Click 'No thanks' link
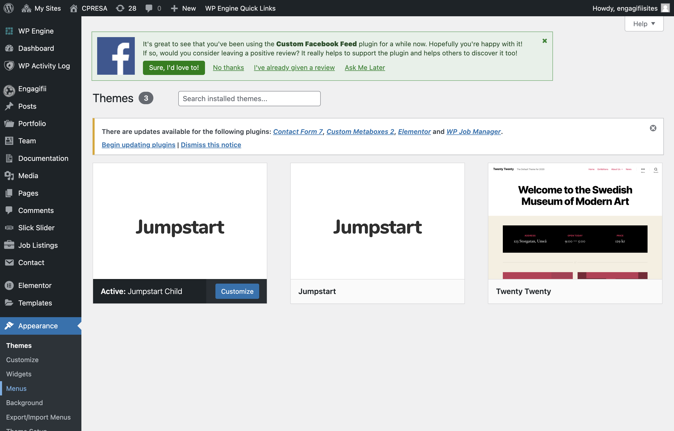Viewport: 674px width, 431px height. pos(228,68)
